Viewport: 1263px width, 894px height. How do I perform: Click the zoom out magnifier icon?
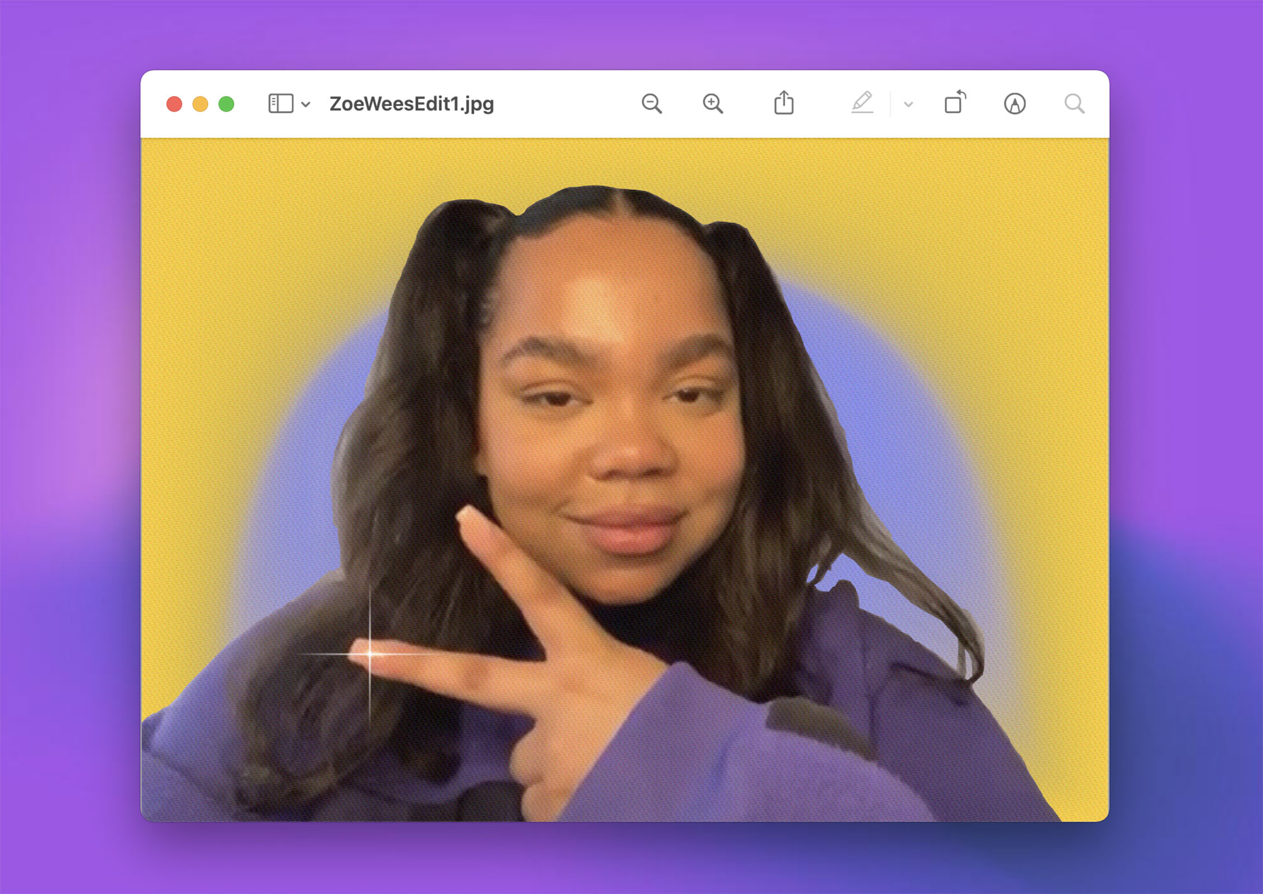point(651,104)
